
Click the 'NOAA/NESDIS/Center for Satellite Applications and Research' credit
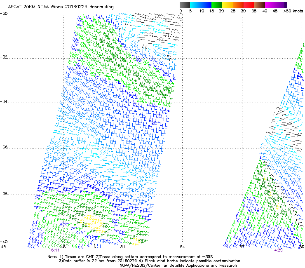(178, 266)
